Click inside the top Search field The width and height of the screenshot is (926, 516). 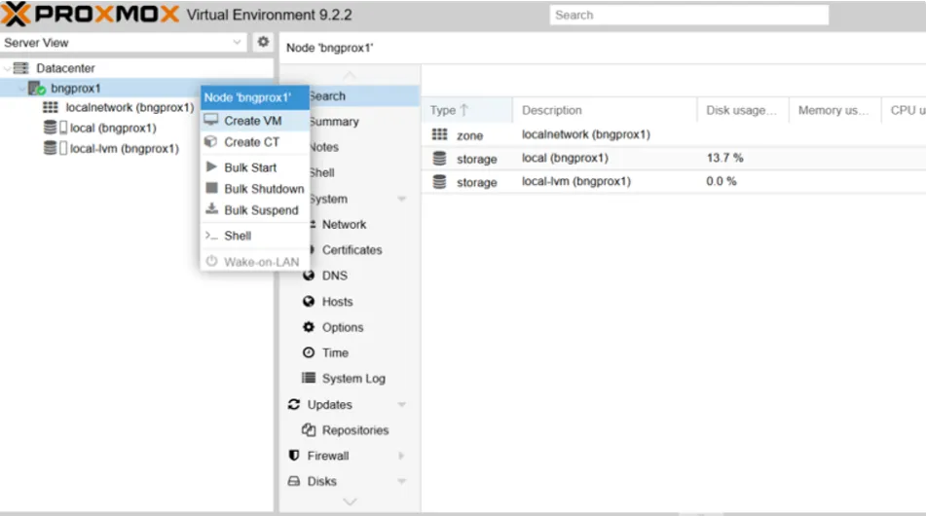[x=688, y=15]
